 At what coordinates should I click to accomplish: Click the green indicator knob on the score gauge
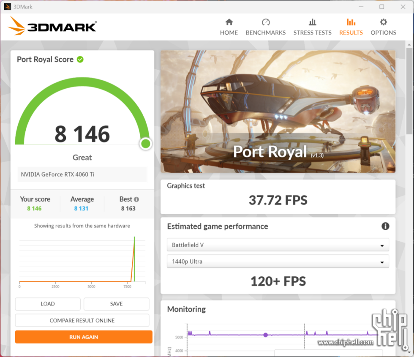(145, 144)
